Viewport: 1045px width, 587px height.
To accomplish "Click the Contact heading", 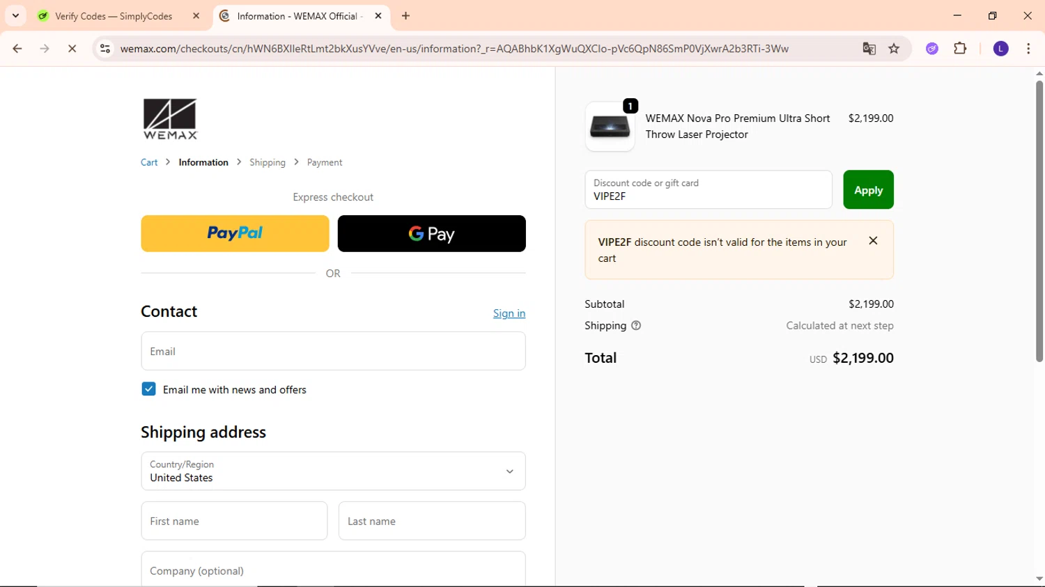I will 169,311.
